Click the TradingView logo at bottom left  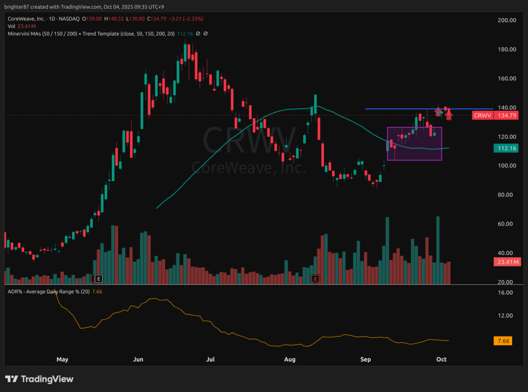coord(39,379)
